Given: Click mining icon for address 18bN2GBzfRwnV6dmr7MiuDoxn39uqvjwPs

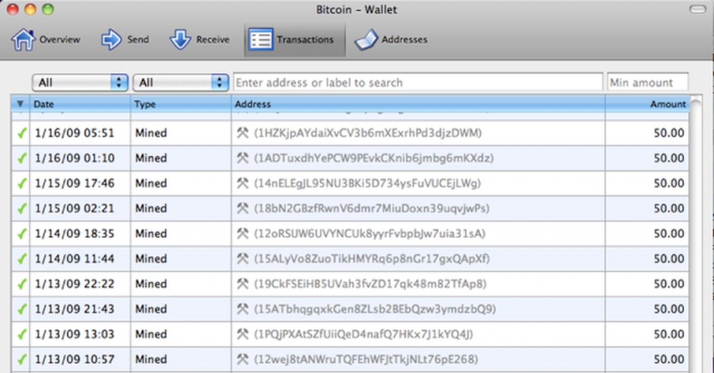Looking at the screenshot, I should coord(242,208).
